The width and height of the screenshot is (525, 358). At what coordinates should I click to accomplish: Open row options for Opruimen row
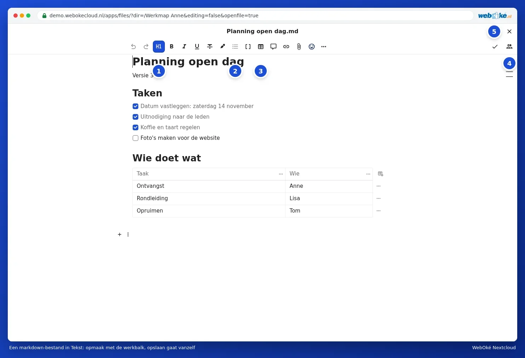(379, 211)
